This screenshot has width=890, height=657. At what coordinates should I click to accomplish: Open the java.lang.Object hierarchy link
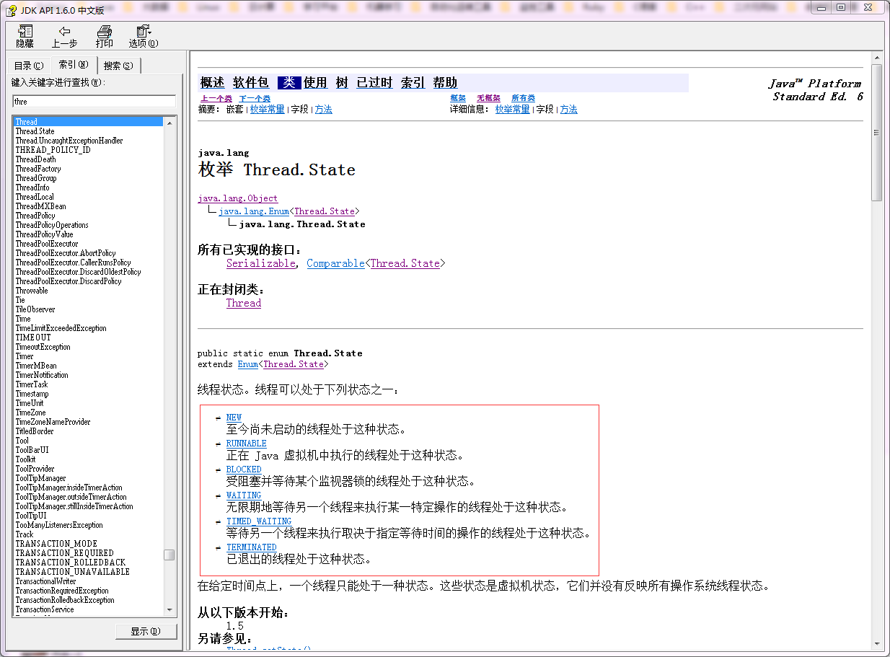coord(238,198)
